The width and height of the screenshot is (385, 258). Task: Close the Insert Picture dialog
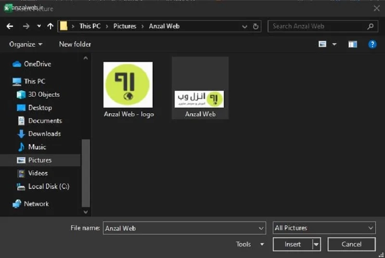tap(376, 9)
